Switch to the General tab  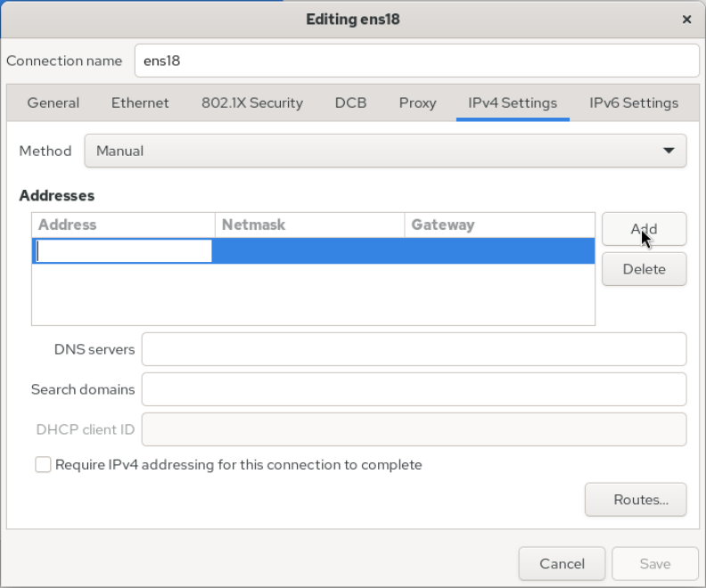pos(53,103)
